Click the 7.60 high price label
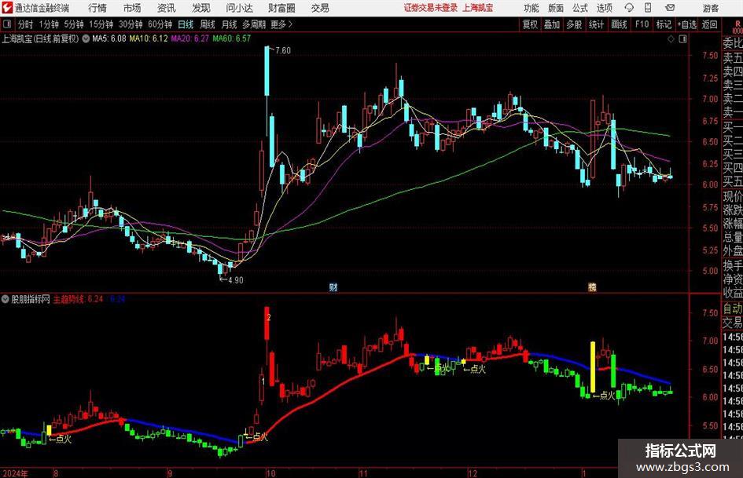This screenshot has width=743, height=478. point(283,51)
